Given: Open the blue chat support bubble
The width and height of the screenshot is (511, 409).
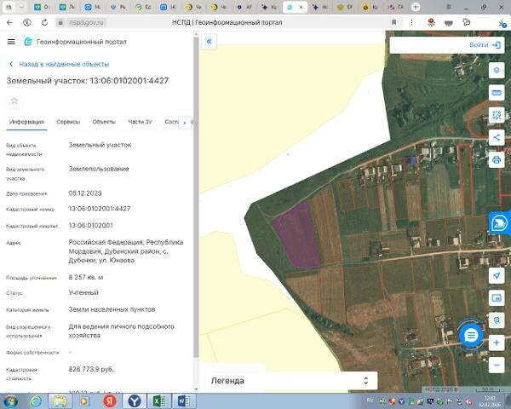Looking at the screenshot, I should tap(471, 335).
